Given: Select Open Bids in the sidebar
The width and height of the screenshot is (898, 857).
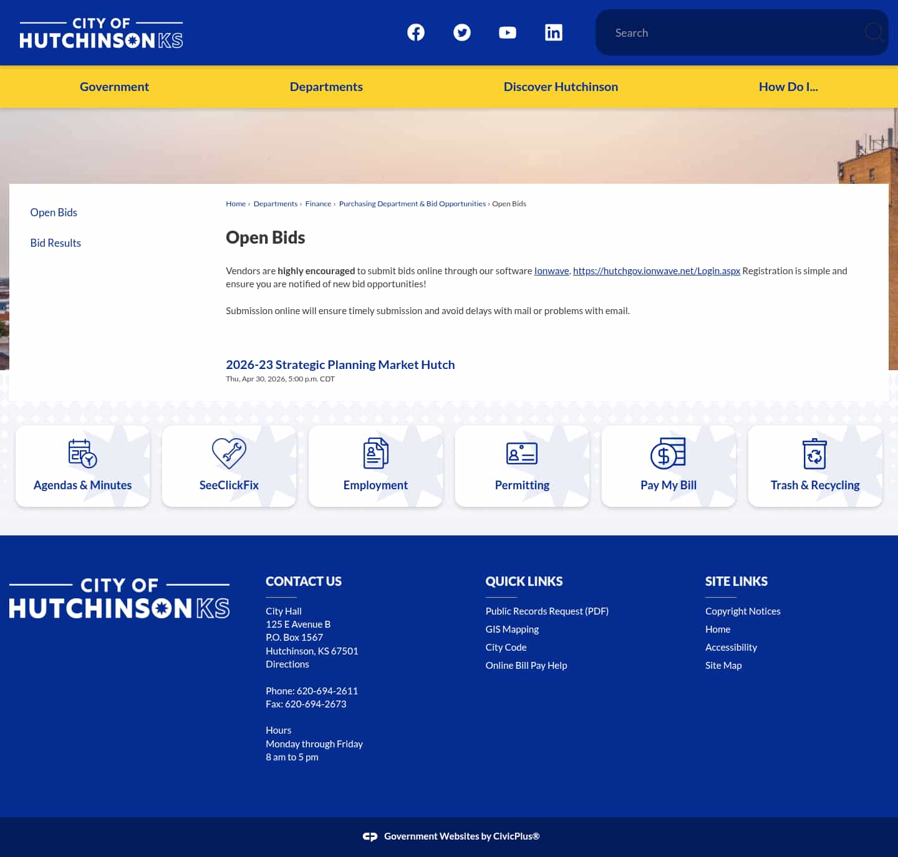Looking at the screenshot, I should (x=54, y=212).
